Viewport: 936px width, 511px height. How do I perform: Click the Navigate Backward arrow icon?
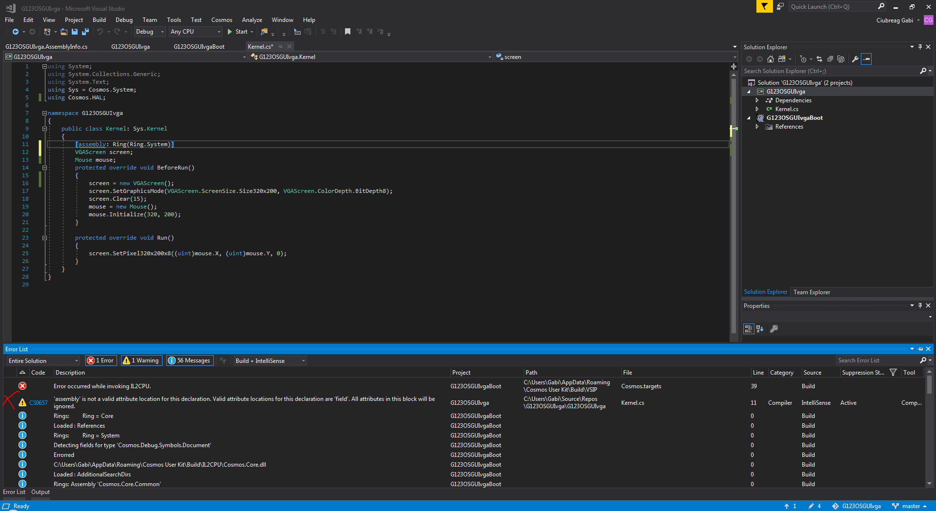(x=16, y=32)
